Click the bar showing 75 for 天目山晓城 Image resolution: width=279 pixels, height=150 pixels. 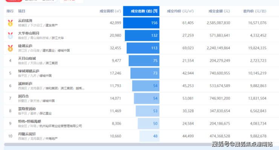tap(144, 61)
